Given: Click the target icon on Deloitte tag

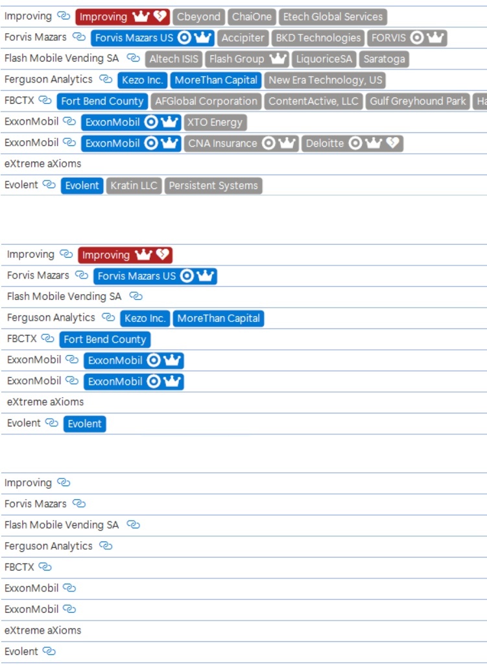Looking at the screenshot, I should 355,143.
